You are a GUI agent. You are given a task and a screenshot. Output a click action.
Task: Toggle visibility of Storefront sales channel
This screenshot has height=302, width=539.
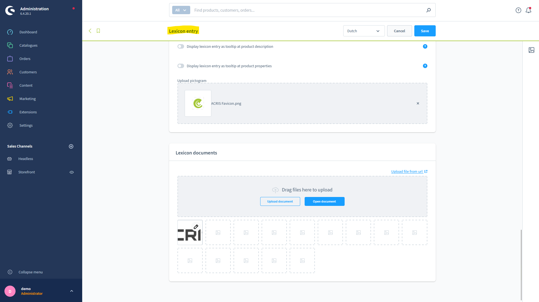71,172
